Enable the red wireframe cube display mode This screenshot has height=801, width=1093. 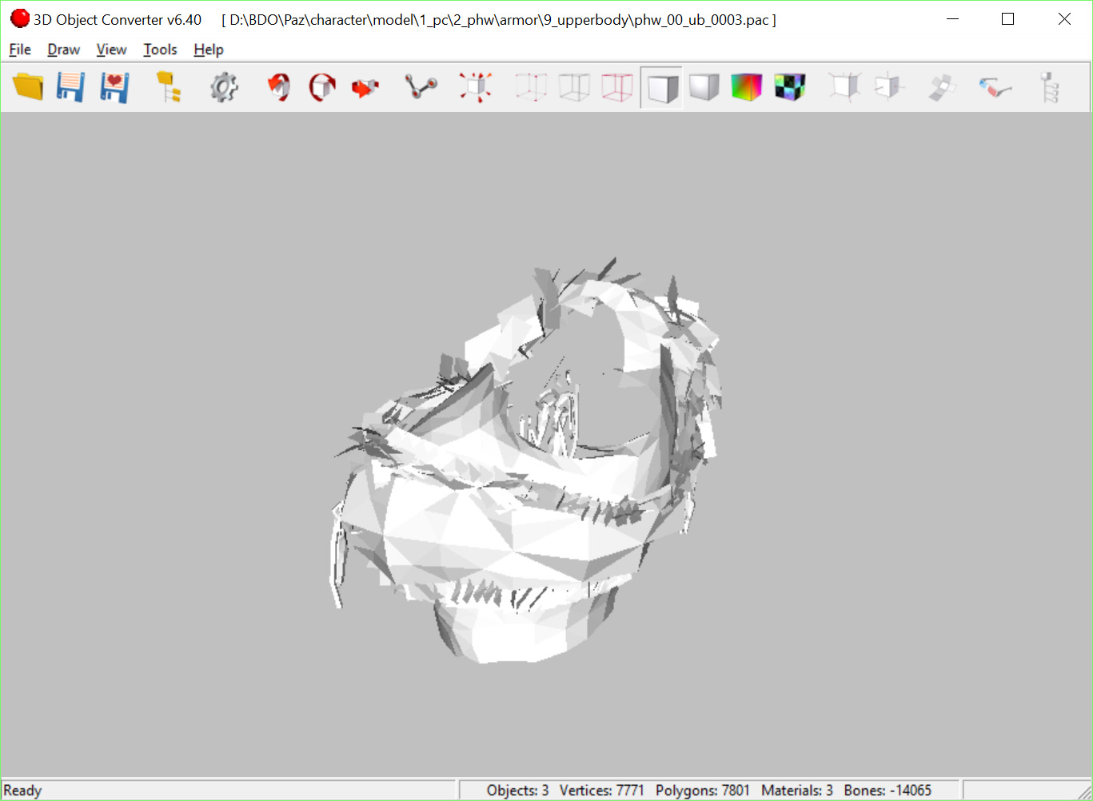(617, 86)
